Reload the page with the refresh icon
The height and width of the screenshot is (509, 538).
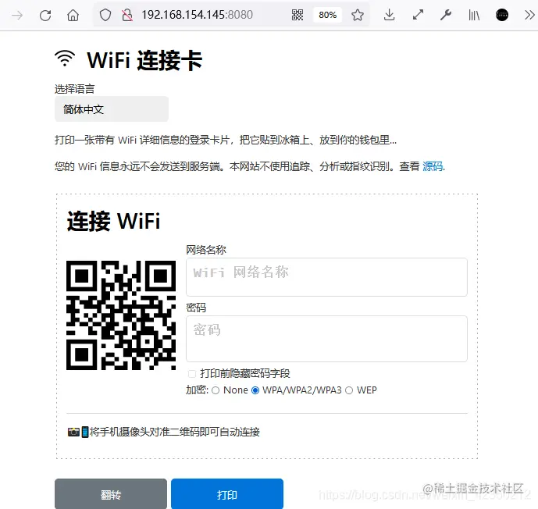coord(45,15)
